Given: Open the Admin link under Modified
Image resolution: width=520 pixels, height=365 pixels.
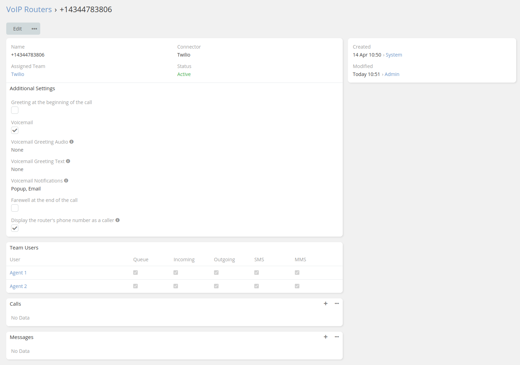Looking at the screenshot, I should [x=392, y=74].
